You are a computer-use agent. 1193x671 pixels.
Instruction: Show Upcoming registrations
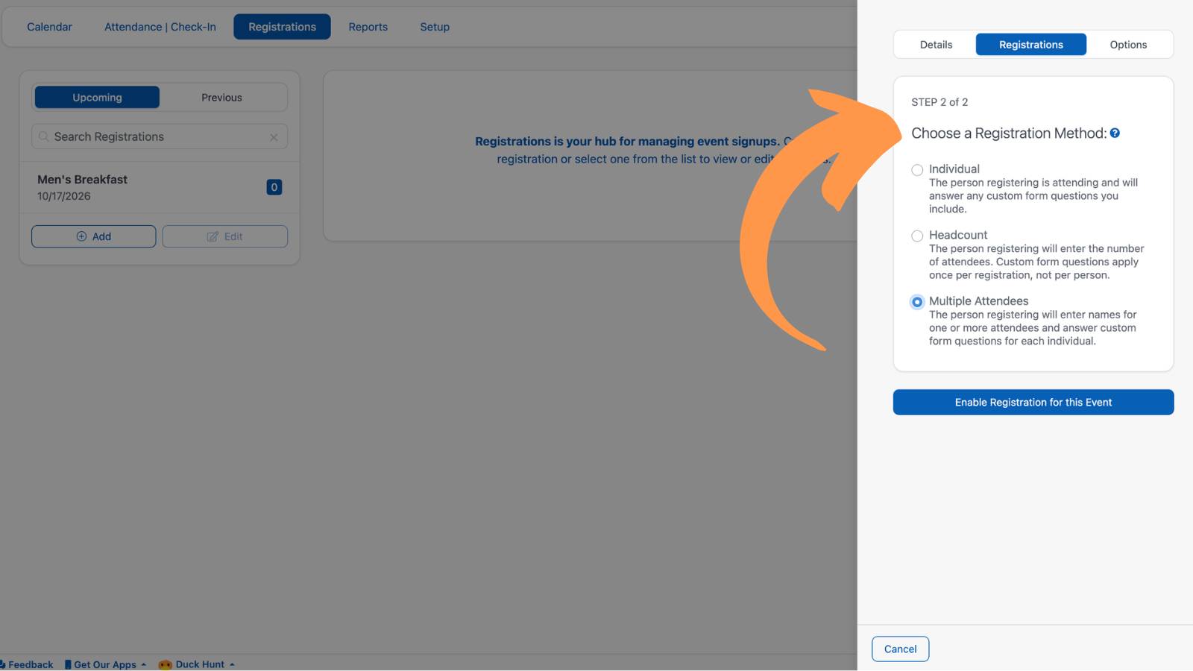pos(97,98)
